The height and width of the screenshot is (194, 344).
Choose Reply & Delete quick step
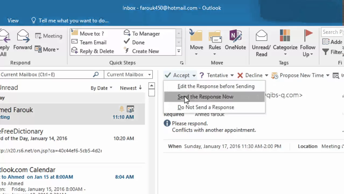point(93,51)
